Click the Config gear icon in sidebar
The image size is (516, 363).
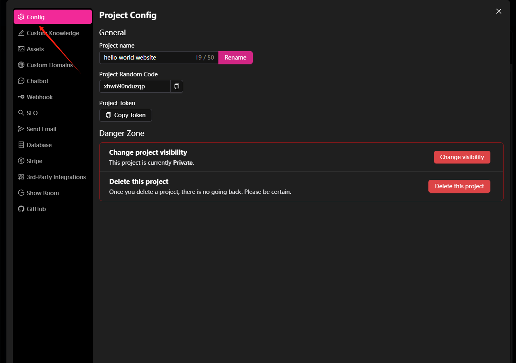(21, 17)
